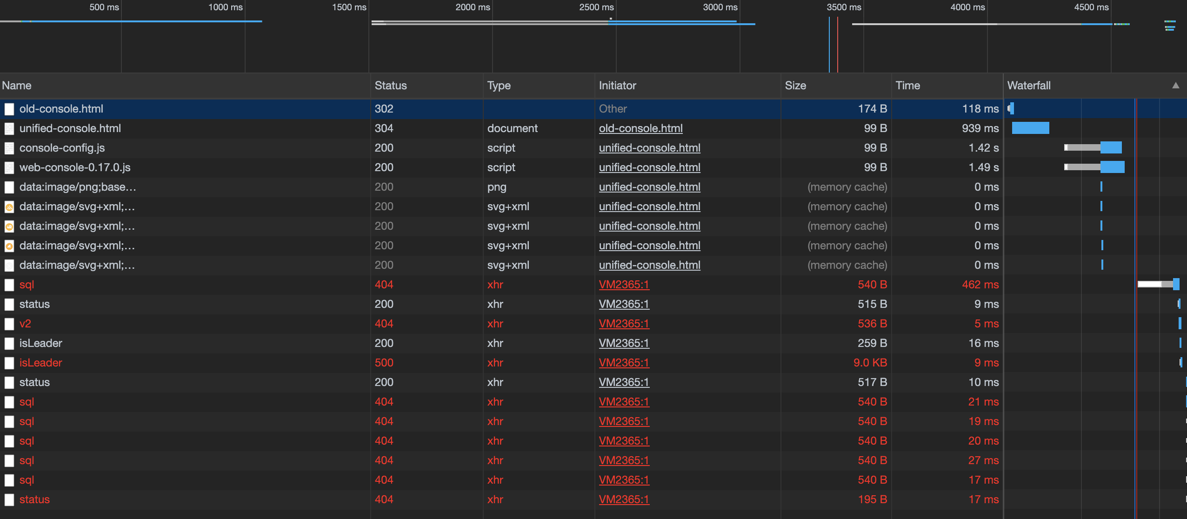Click the web-console-0.17.0.js script icon

pos(9,167)
